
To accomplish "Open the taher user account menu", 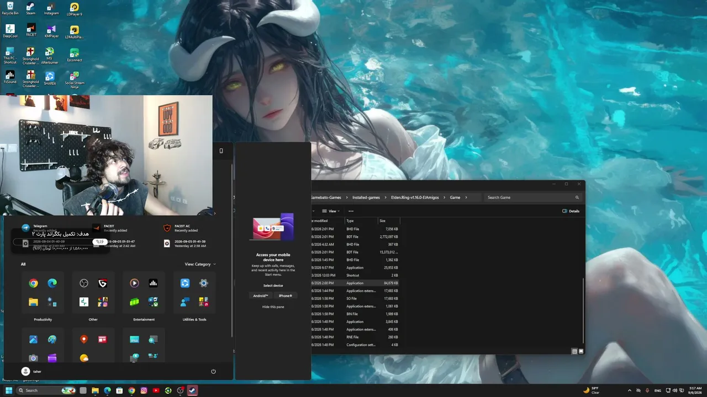I will point(31,372).
